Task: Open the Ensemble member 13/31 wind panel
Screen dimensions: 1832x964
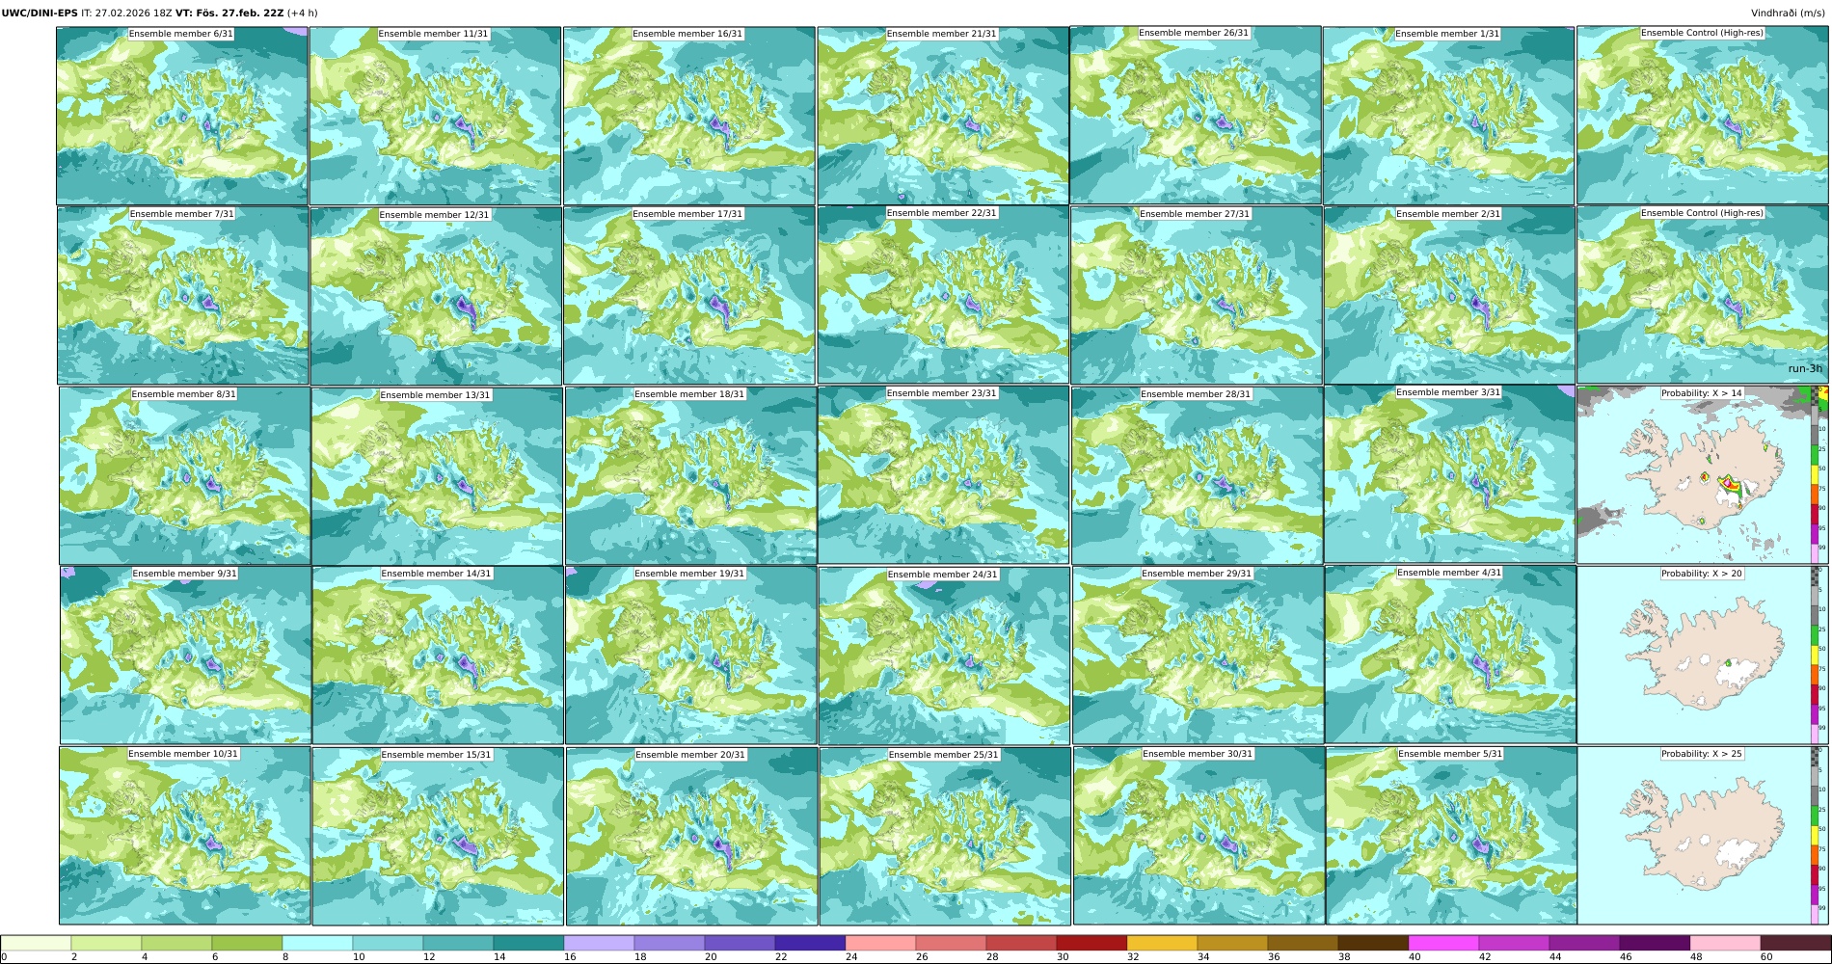Action: coord(437,476)
